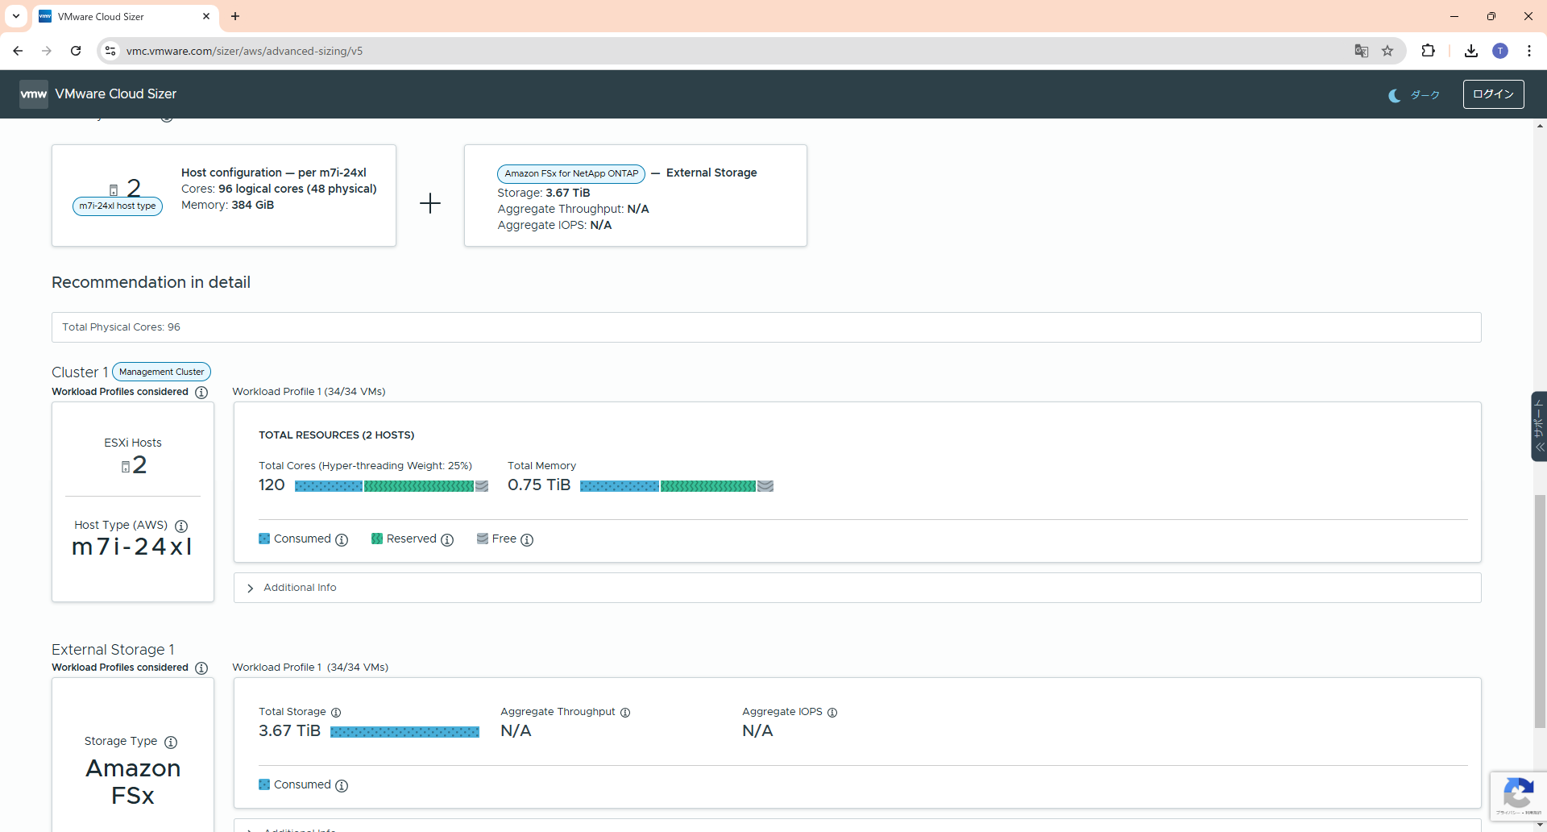Screen dimensions: 1547x832
Task: Click the Amazon FSx storage type text
Action: [133, 782]
